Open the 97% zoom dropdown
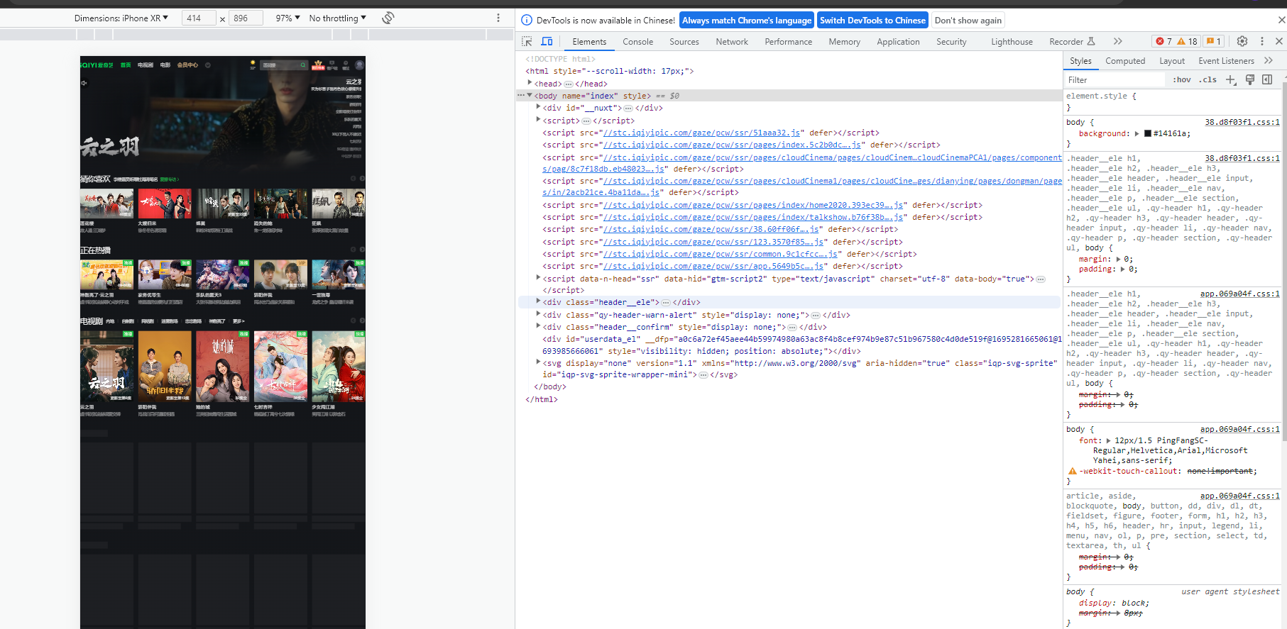 pos(287,18)
